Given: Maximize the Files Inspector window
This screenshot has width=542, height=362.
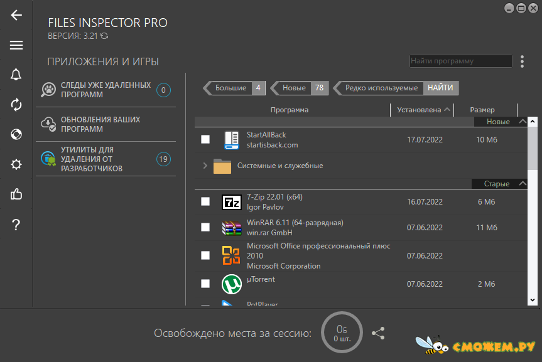Looking at the screenshot, I should tap(521, 8).
